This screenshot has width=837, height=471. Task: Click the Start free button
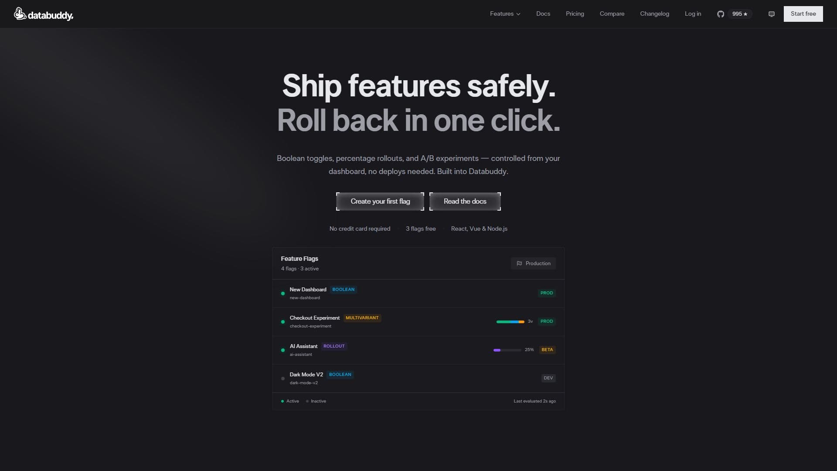coord(803,14)
